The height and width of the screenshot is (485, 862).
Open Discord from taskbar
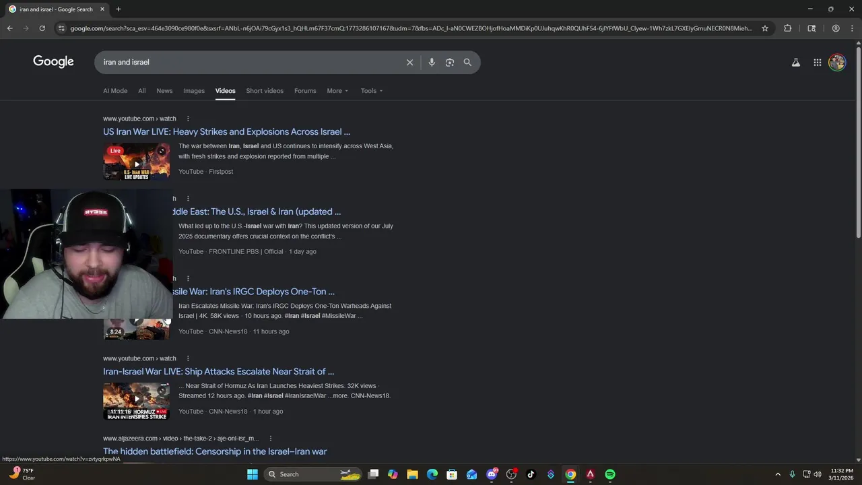pyautogui.click(x=492, y=474)
